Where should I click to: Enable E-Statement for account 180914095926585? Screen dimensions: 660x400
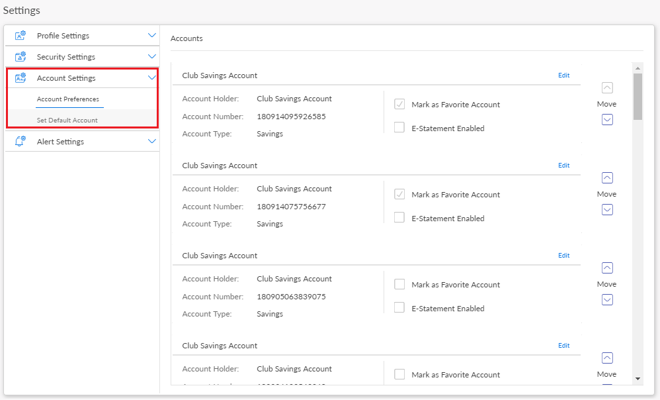pyautogui.click(x=399, y=128)
